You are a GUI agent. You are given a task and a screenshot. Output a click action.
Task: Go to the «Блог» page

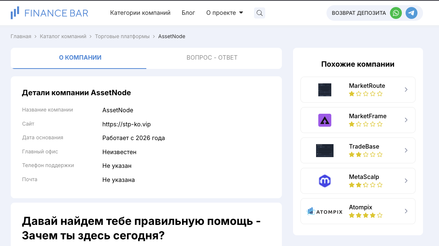pyautogui.click(x=188, y=13)
